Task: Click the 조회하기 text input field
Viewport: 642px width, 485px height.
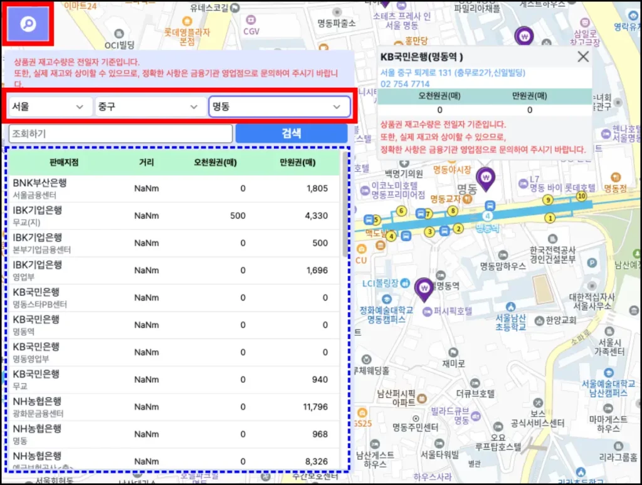Action: click(x=119, y=133)
